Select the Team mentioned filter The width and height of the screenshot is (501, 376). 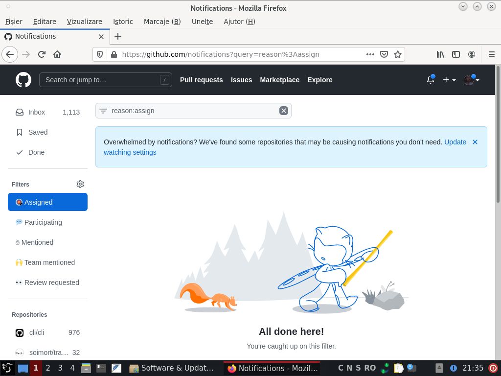[x=47, y=262]
